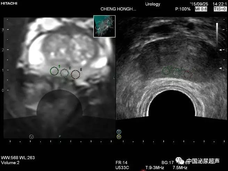The width and height of the screenshot is (228, 171).
Task: Click the WW:568 WL:263 window setting
Action: click(x=18, y=158)
